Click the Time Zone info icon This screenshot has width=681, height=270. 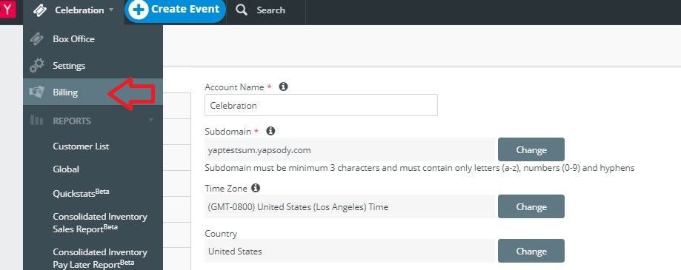pos(256,188)
